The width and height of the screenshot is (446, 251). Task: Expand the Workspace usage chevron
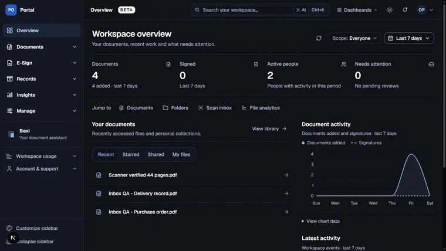tap(75, 157)
